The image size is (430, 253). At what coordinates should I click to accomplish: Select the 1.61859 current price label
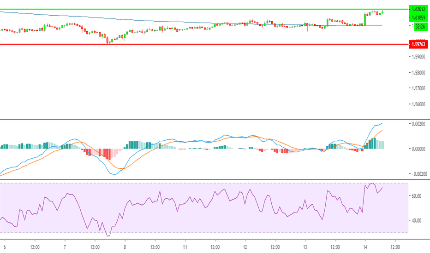tap(419, 18)
